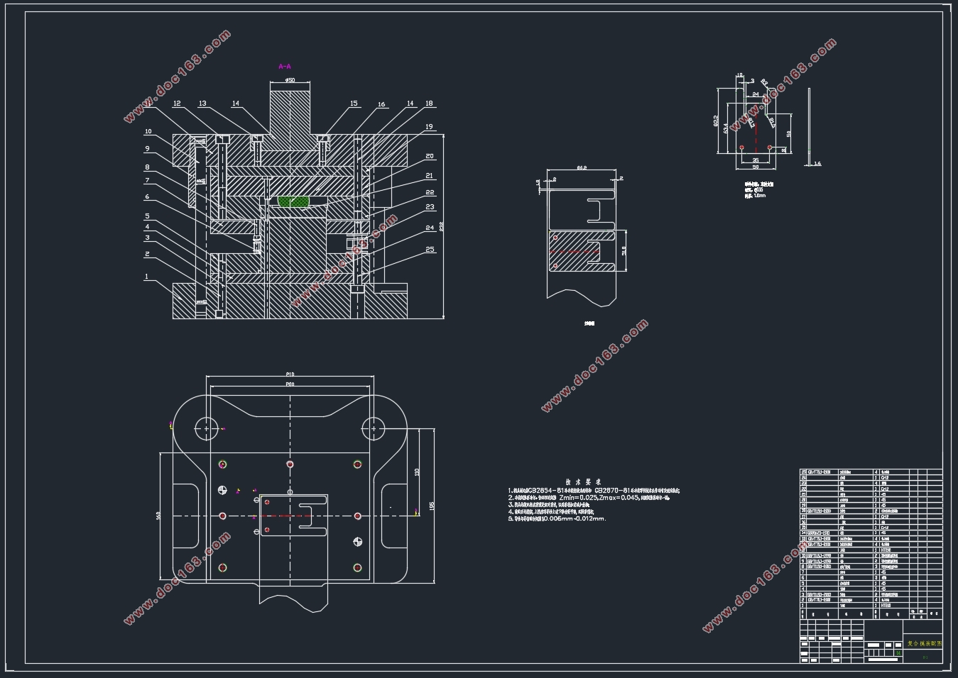958x678 pixels.
Task: Click part callout number 5
Action: click(x=147, y=216)
